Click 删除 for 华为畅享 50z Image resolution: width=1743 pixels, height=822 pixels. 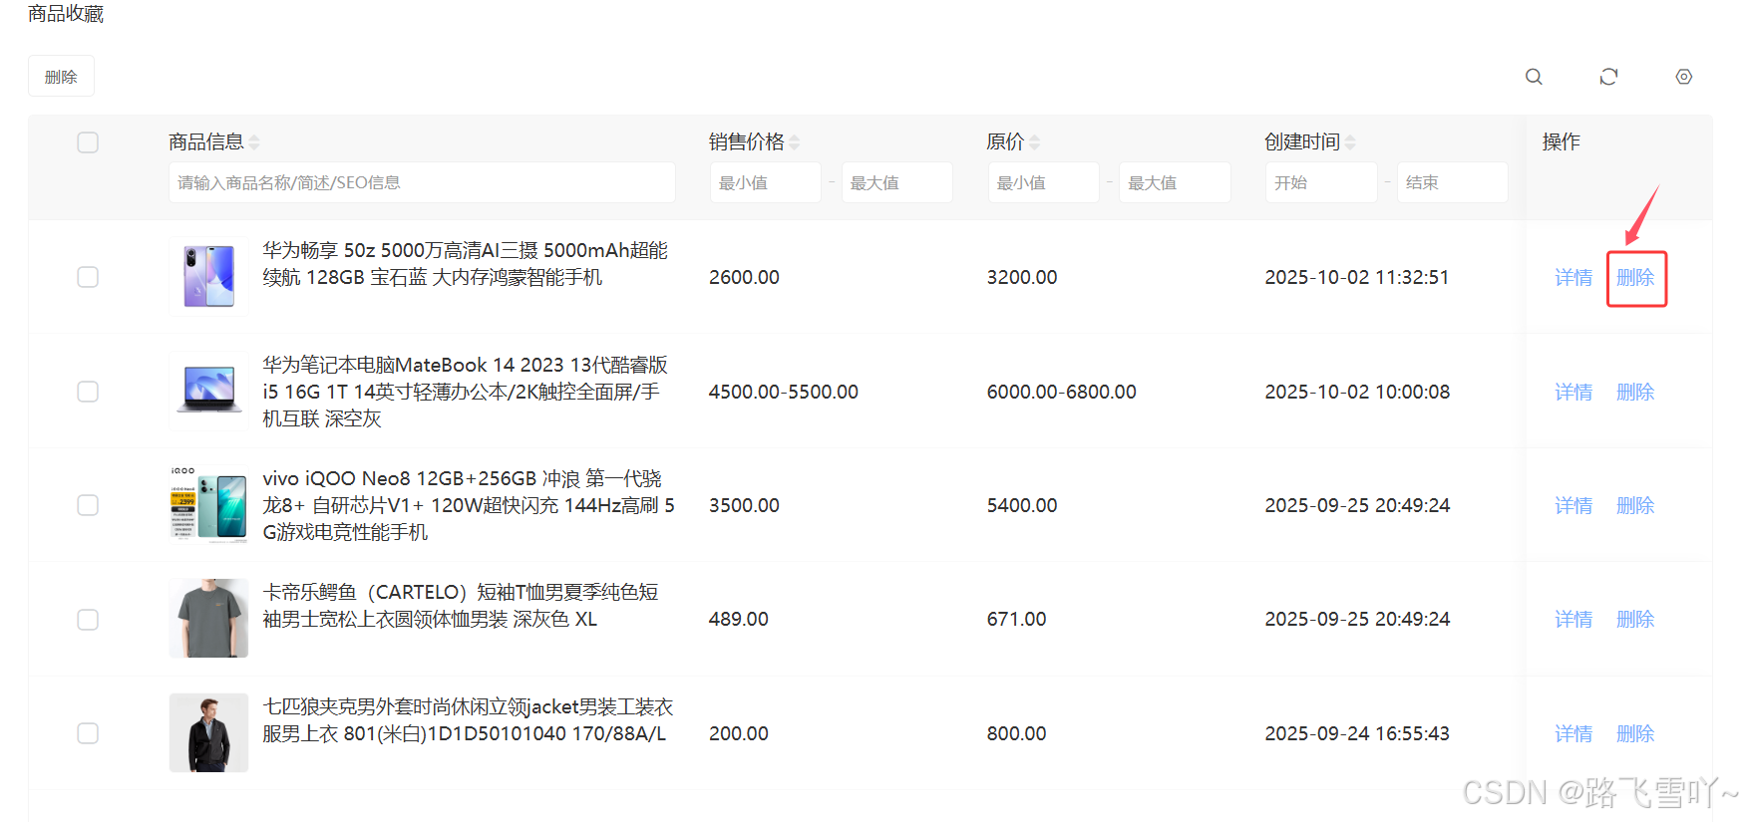1635,278
